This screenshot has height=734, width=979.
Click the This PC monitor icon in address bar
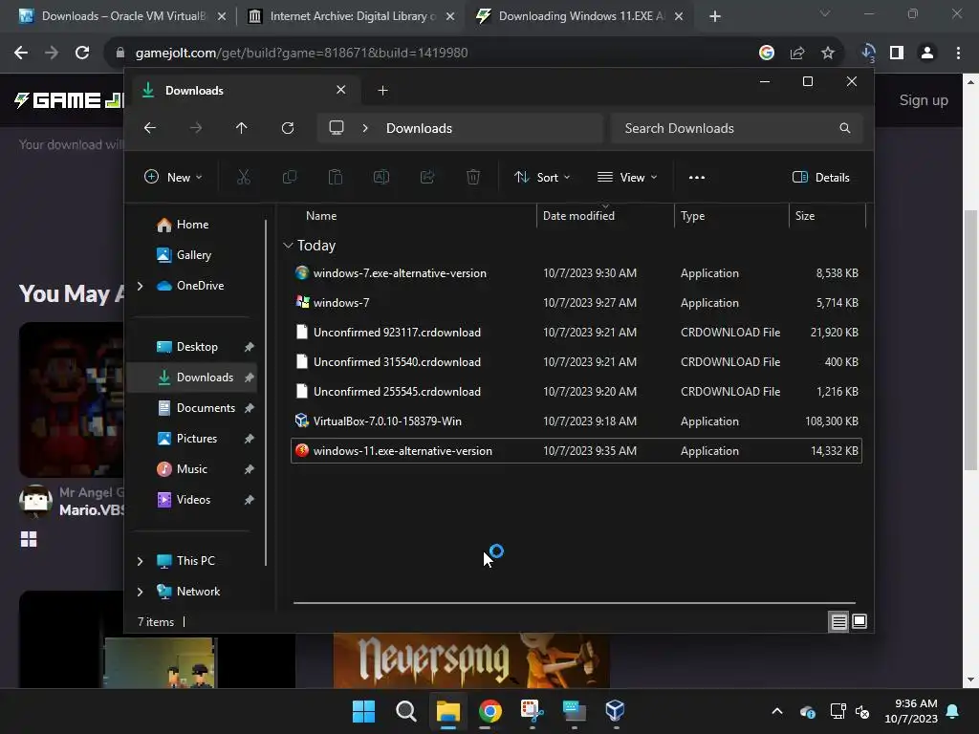point(337,128)
